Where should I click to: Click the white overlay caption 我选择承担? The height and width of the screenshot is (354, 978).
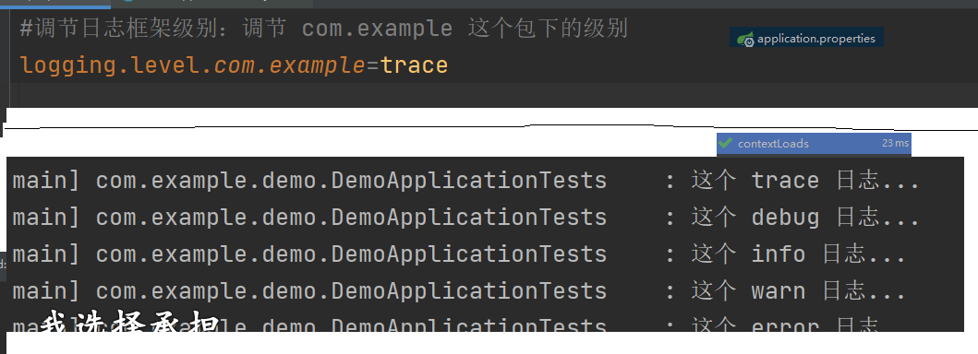click(x=129, y=325)
